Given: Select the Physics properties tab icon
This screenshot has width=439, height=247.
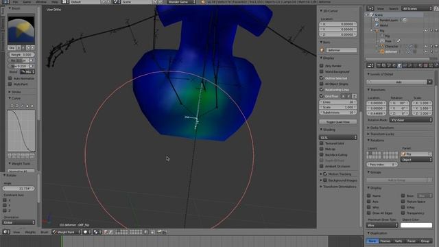Looking at the screenshot, I should coord(436,66).
